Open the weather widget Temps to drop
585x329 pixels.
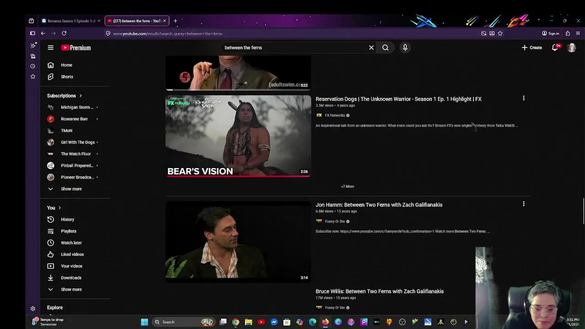[x=48, y=322]
